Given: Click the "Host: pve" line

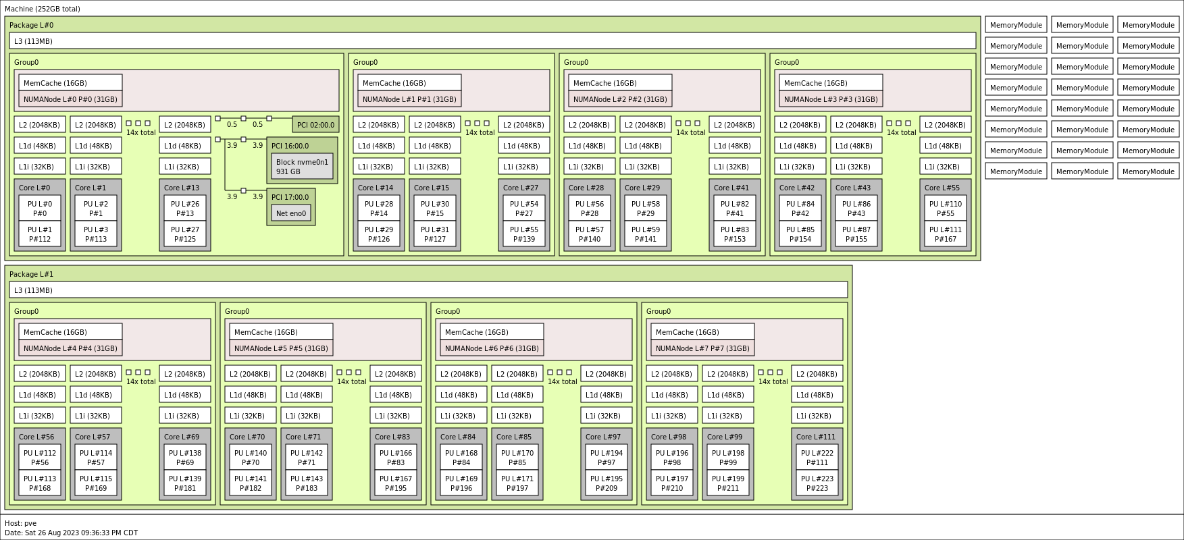Looking at the screenshot, I should coord(21,524).
